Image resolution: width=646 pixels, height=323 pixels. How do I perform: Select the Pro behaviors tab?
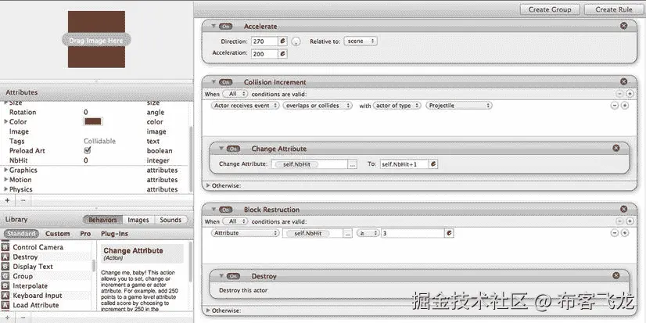point(85,234)
